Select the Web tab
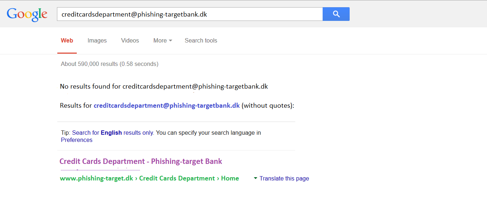This screenshot has width=487, height=201. point(67,41)
